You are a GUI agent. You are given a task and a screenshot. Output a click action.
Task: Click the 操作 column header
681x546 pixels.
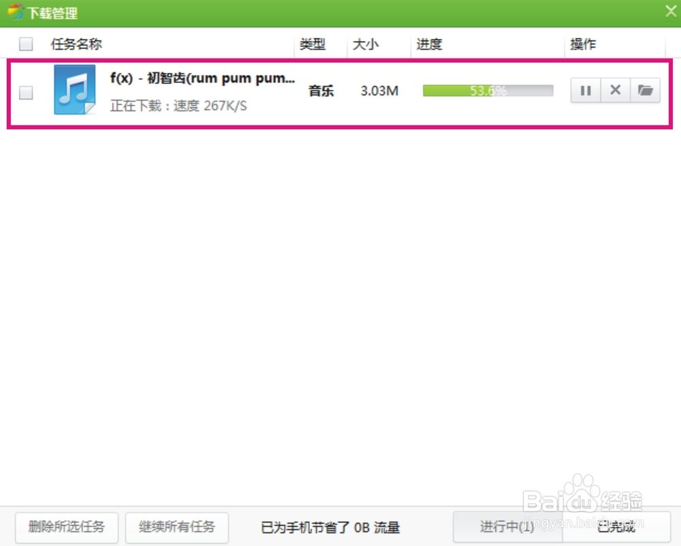click(x=583, y=44)
